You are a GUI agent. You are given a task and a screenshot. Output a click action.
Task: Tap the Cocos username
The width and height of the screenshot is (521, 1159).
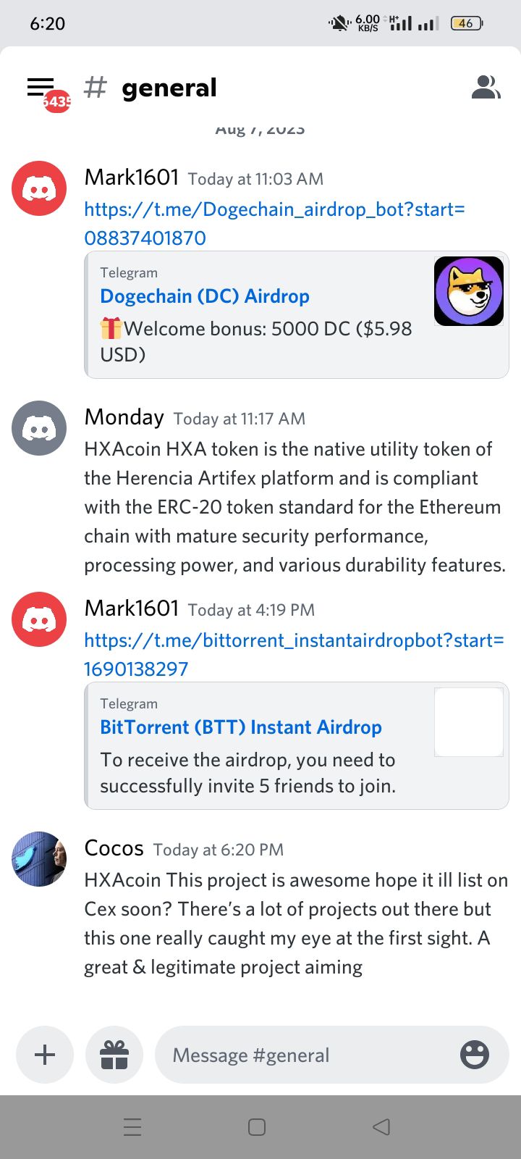tap(114, 848)
